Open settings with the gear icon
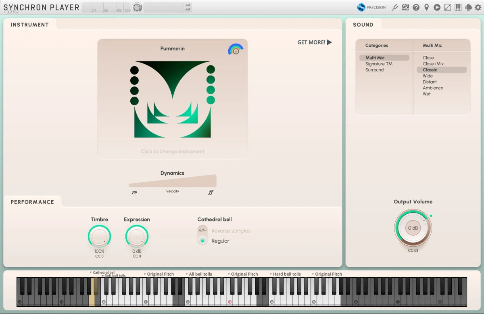The image size is (484, 314). click(478, 7)
